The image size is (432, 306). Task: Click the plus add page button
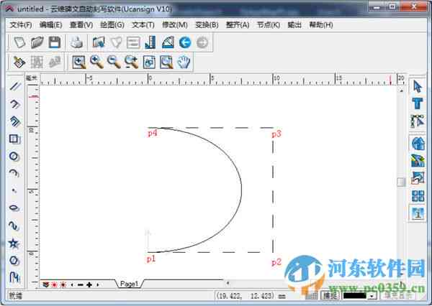[89, 285]
